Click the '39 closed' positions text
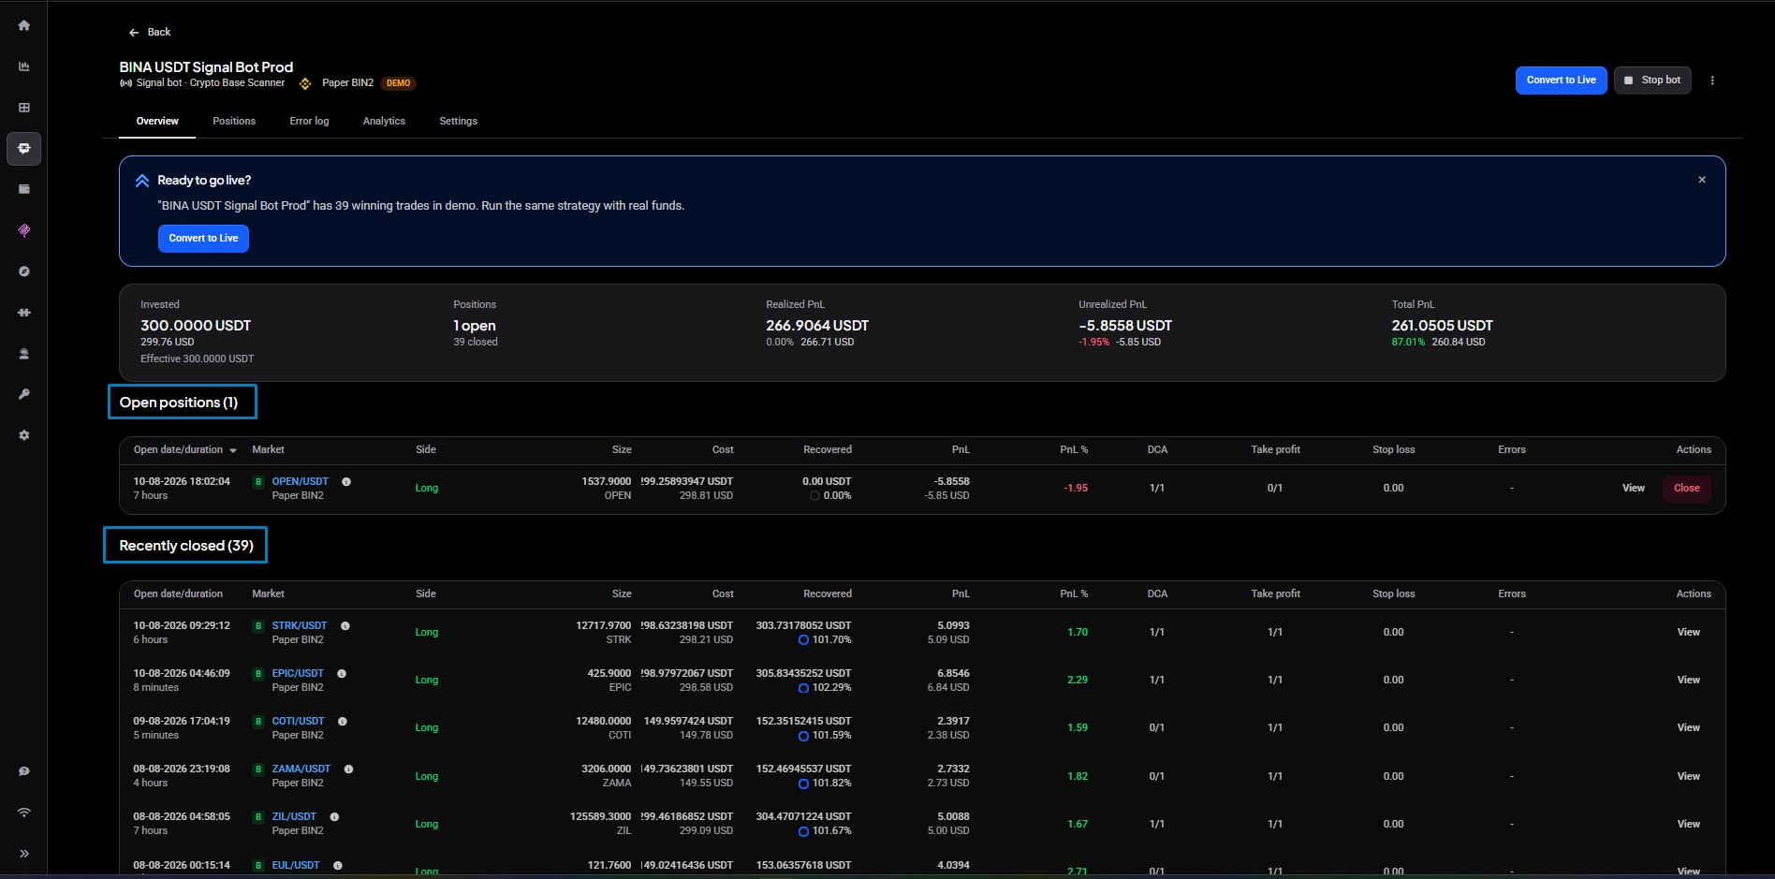Viewport: 1775px width, 879px height. [476, 343]
